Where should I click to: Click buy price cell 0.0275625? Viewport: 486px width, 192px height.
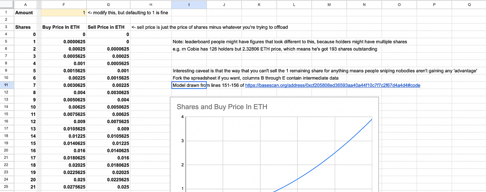coord(64,187)
